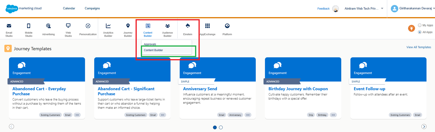Open the Web Studio icon
The image size is (435, 132).
68,26
